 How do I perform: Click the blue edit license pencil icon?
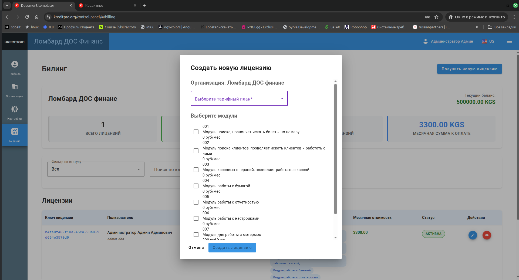tap(473, 235)
